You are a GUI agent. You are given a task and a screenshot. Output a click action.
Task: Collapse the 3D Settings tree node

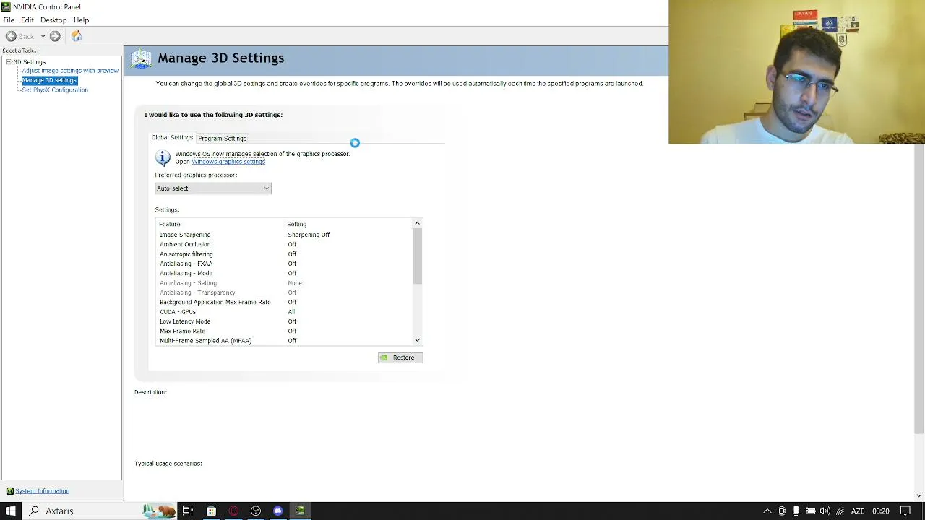9,62
